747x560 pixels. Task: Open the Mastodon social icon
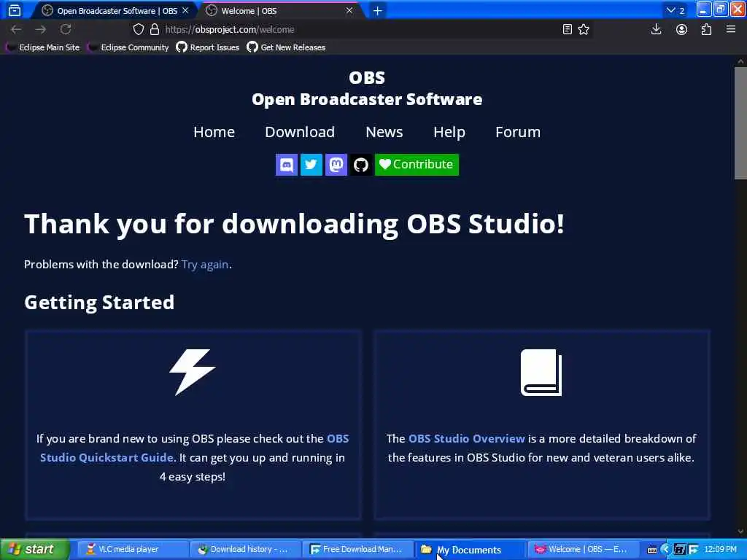336,165
